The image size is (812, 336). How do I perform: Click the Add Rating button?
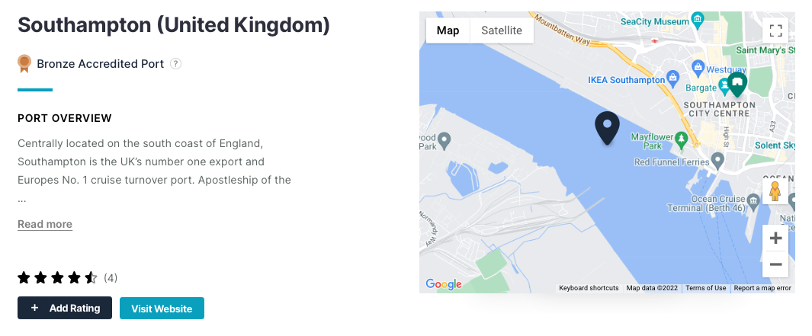click(65, 308)
